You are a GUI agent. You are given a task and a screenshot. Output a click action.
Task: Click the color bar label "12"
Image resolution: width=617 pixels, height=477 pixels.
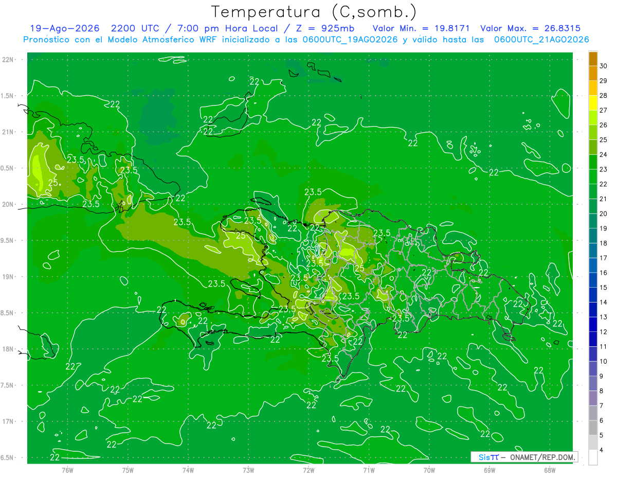[603, 332]
